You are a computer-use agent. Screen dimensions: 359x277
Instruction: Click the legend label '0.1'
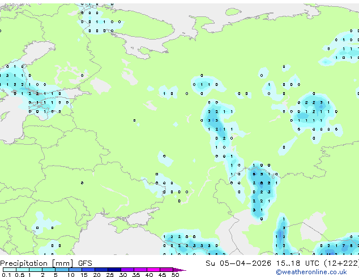(6, 275)
